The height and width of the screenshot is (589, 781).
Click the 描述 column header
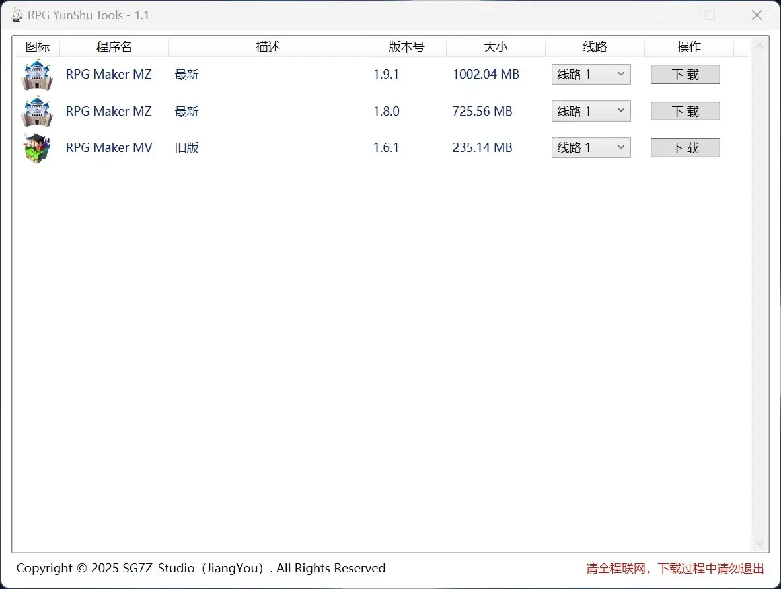click(x=268, y=47)
